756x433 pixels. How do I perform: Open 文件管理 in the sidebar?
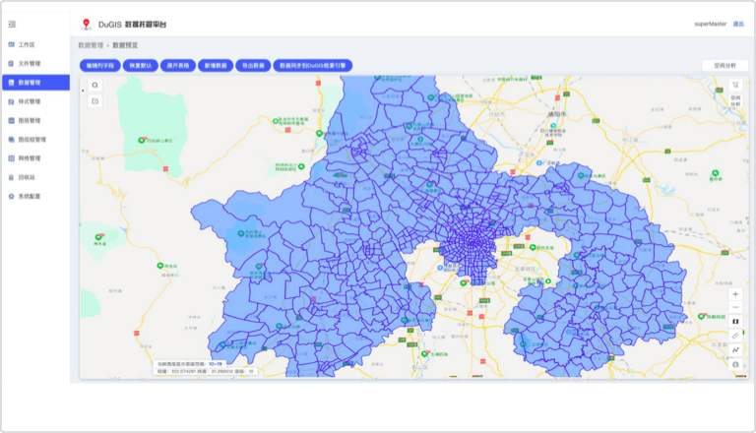point(29,64)
